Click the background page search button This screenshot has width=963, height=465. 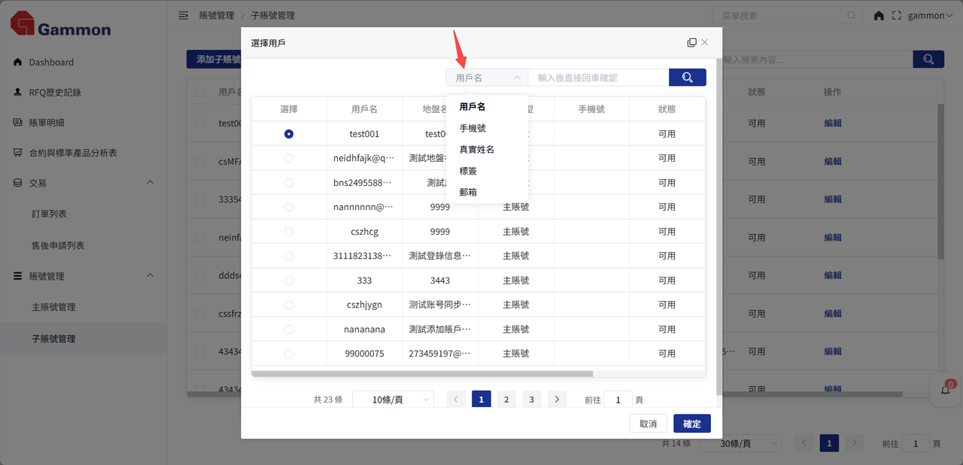[x=928, y=59]
